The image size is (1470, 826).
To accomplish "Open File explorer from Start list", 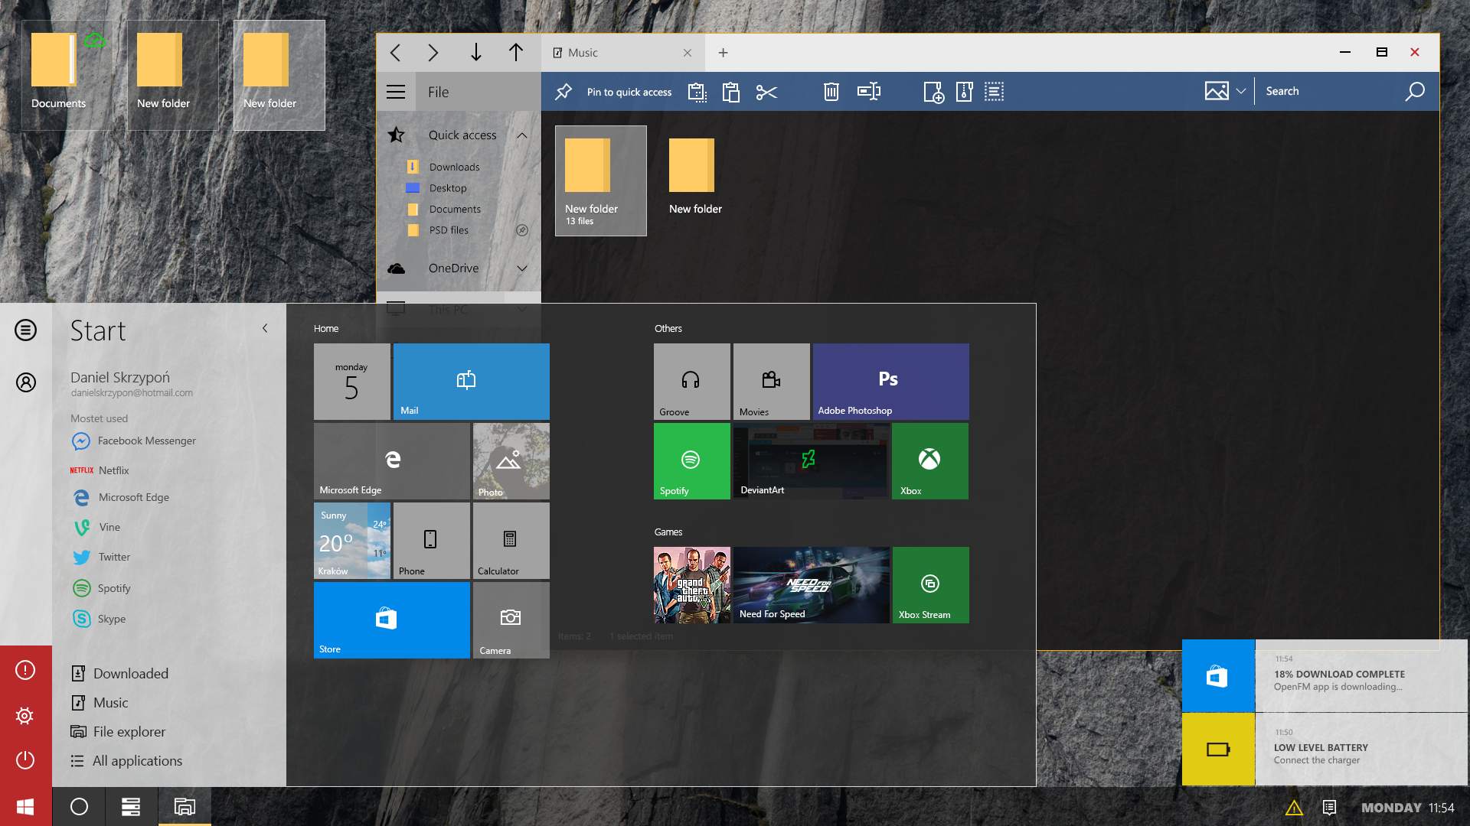I will pos(118,732).
